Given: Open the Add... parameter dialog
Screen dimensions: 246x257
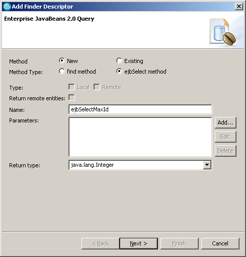Looking at the screenshot, I should pyautogui.click(x=225, y=122).
